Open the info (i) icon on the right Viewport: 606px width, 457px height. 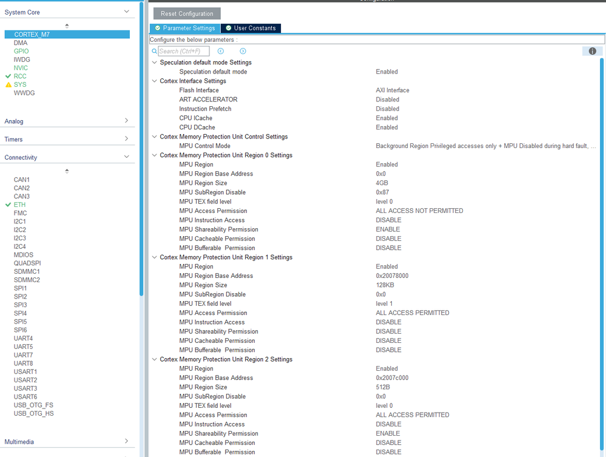[x=592, y=51]
